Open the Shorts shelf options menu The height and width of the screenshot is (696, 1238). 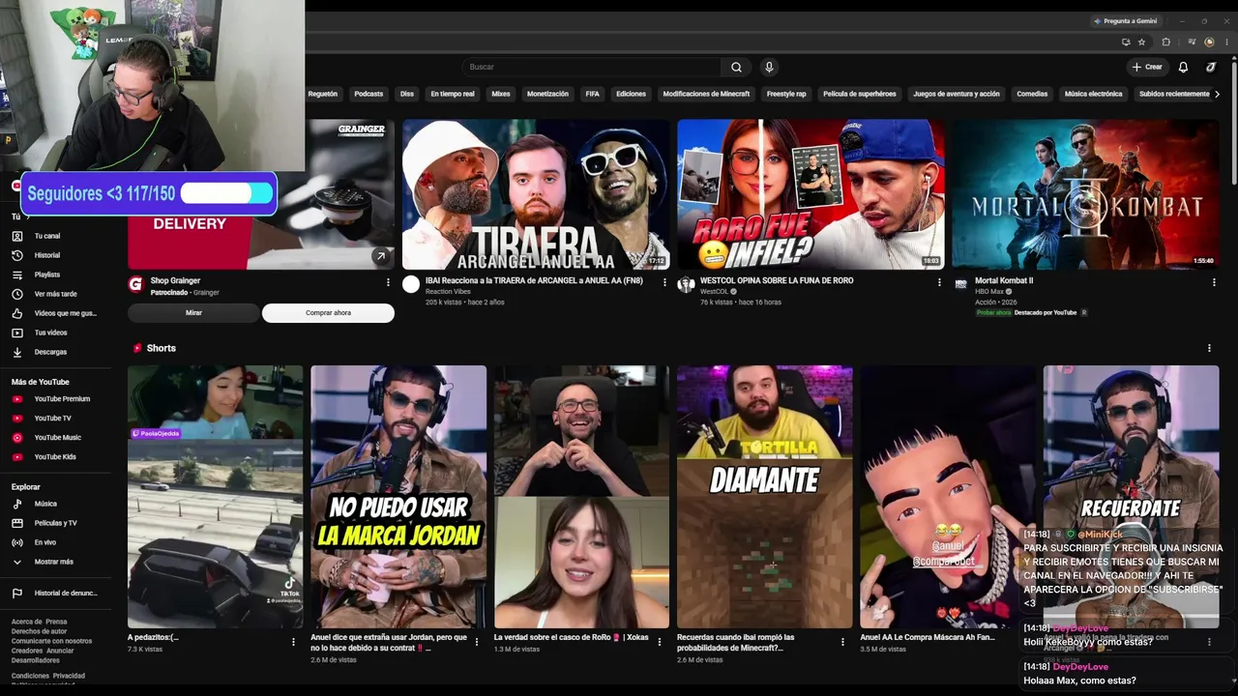pos(1209,348)
